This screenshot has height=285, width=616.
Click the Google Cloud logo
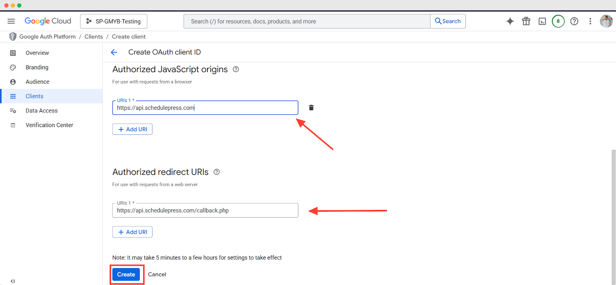tap(48, 21)
